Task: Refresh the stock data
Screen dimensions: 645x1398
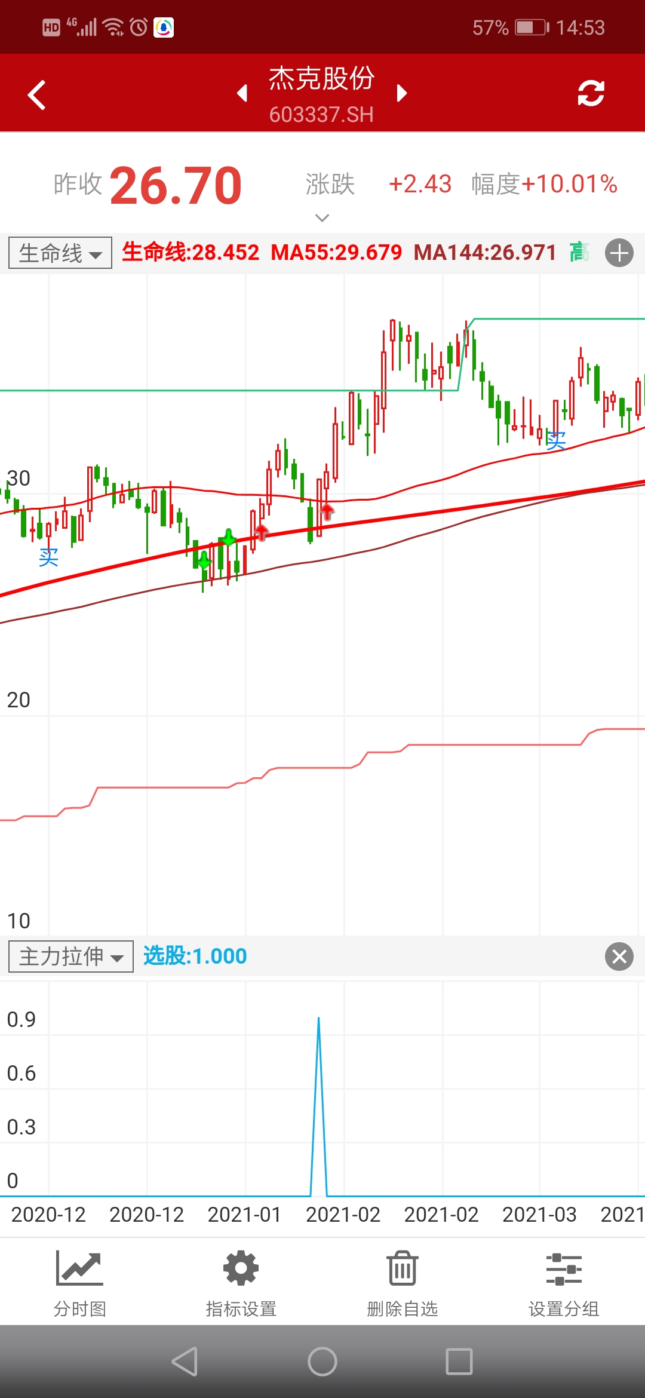Action: (x=591, y=94)
